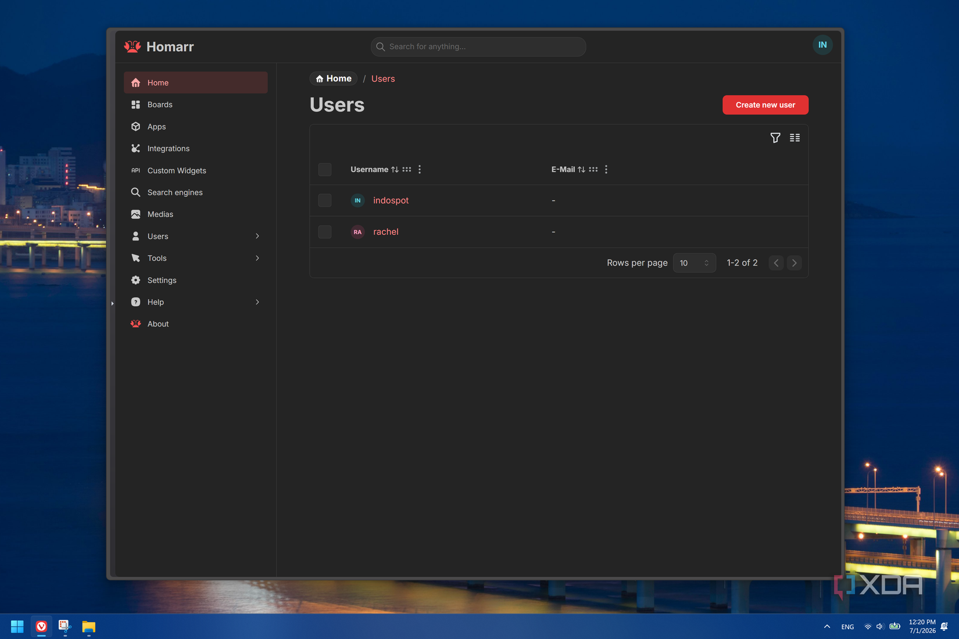Open Boards in the sidebar
Viewport: 959px width, 639px height.
coord(196,105)
